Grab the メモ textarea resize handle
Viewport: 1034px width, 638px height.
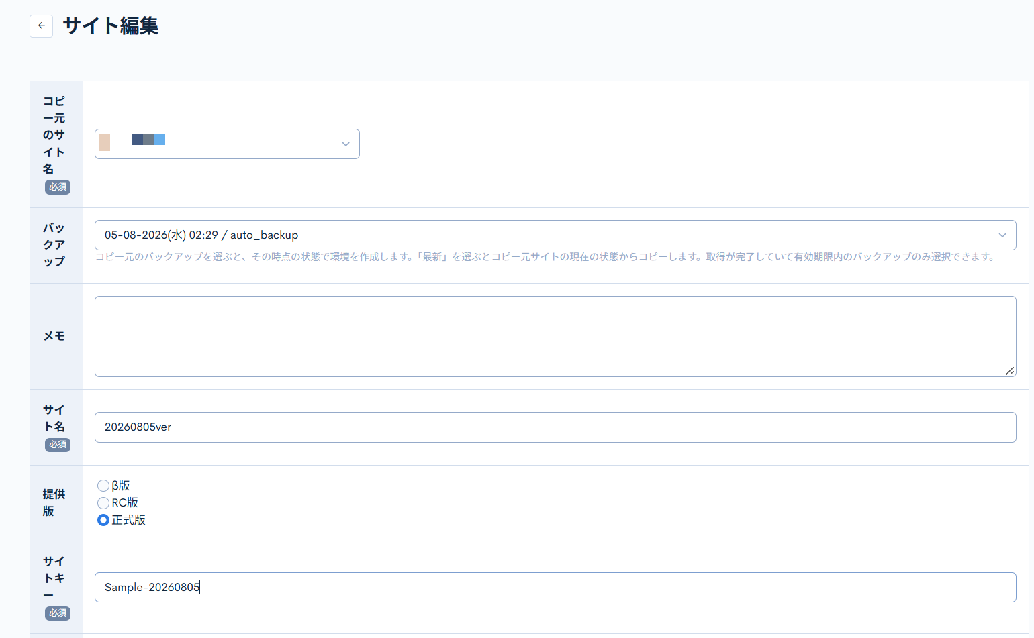[x=1010, y=371]
